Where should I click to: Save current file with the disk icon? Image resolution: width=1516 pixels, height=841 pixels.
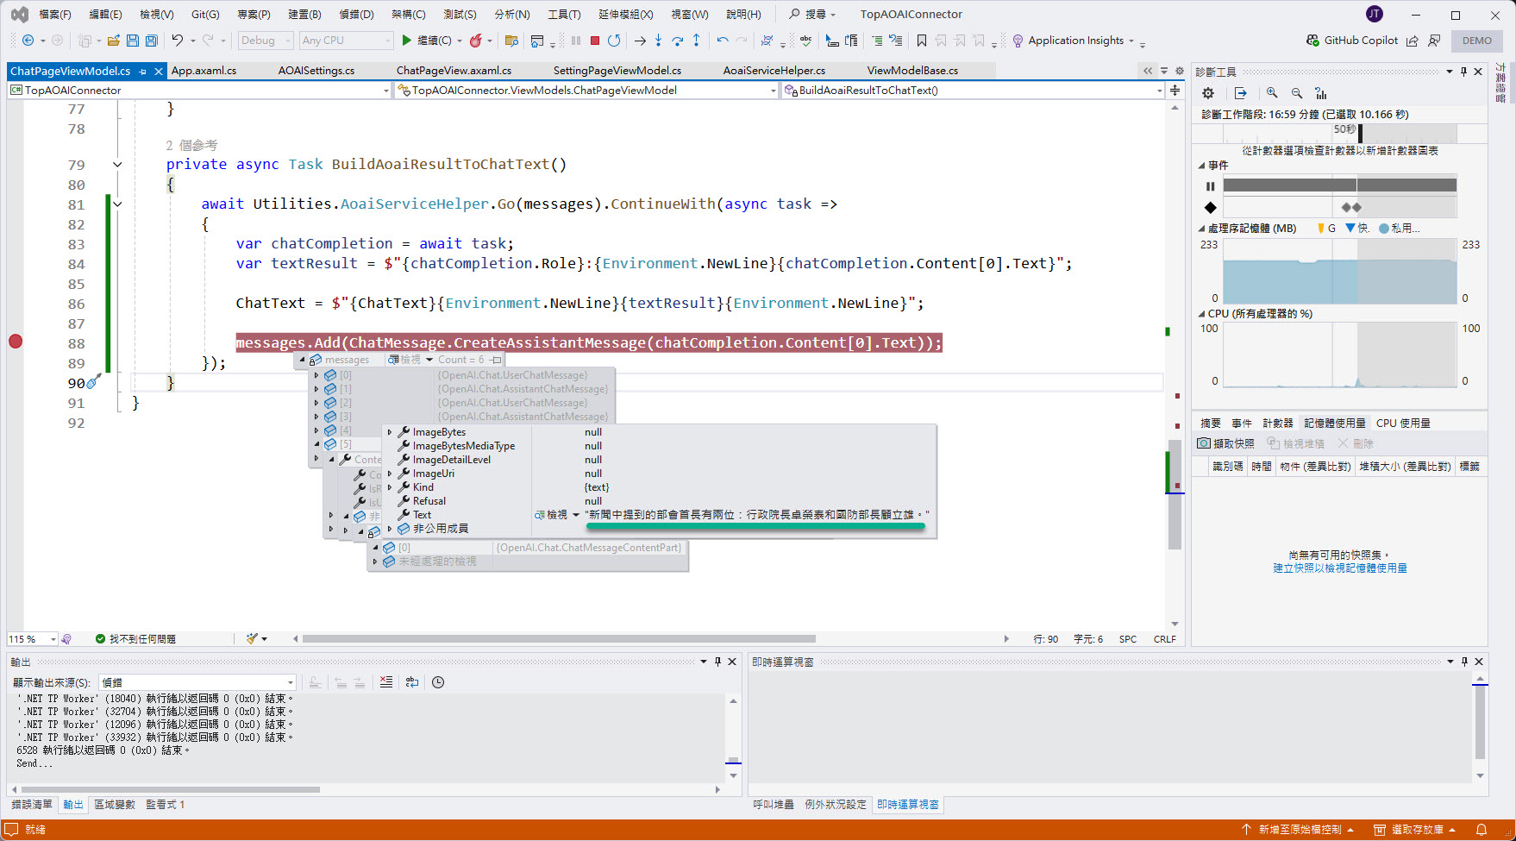point(133,41)
